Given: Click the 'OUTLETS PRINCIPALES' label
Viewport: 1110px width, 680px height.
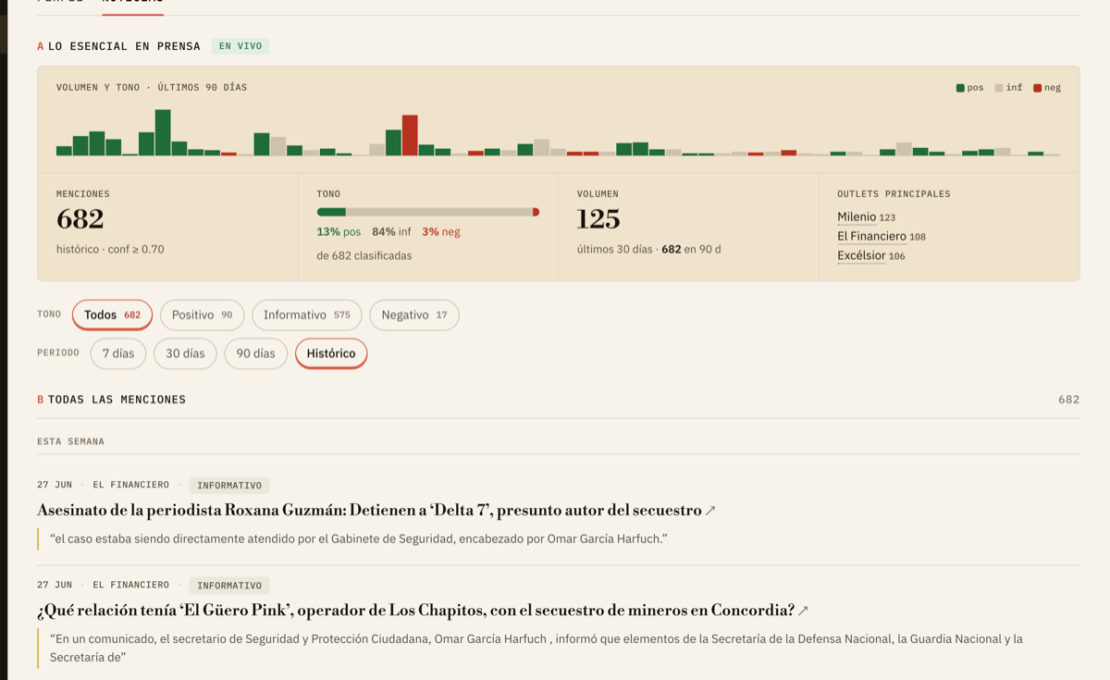Looking at the screenshot, I should (x=894, y=194).
